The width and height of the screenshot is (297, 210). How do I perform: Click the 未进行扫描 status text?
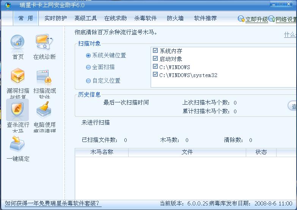[96, 123]
